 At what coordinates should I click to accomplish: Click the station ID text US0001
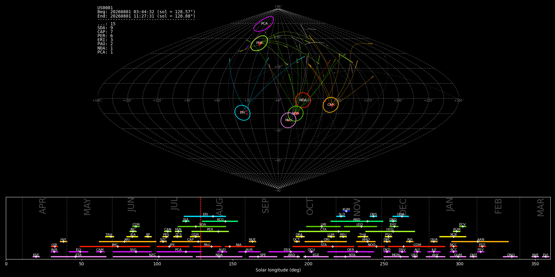(105, 8)
